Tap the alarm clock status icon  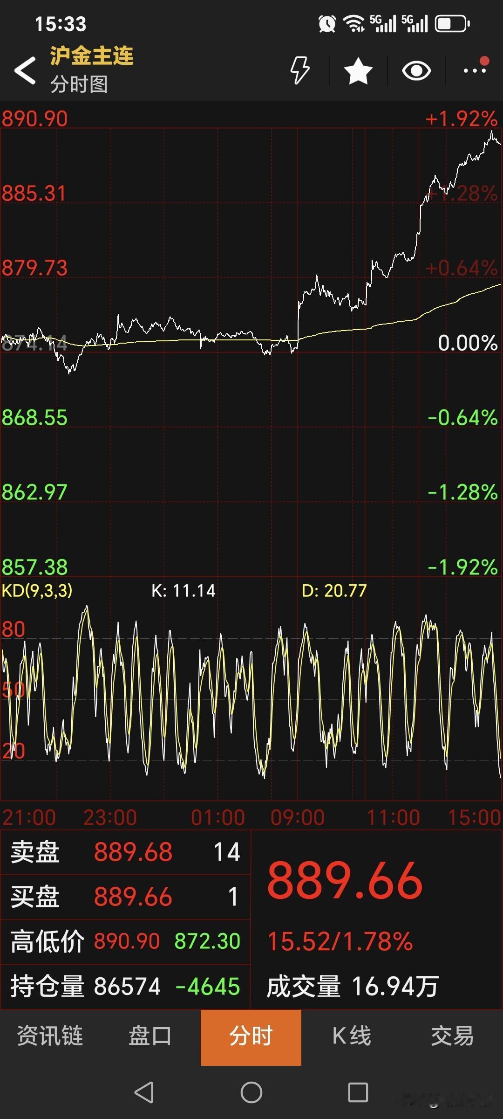[327, 23]
